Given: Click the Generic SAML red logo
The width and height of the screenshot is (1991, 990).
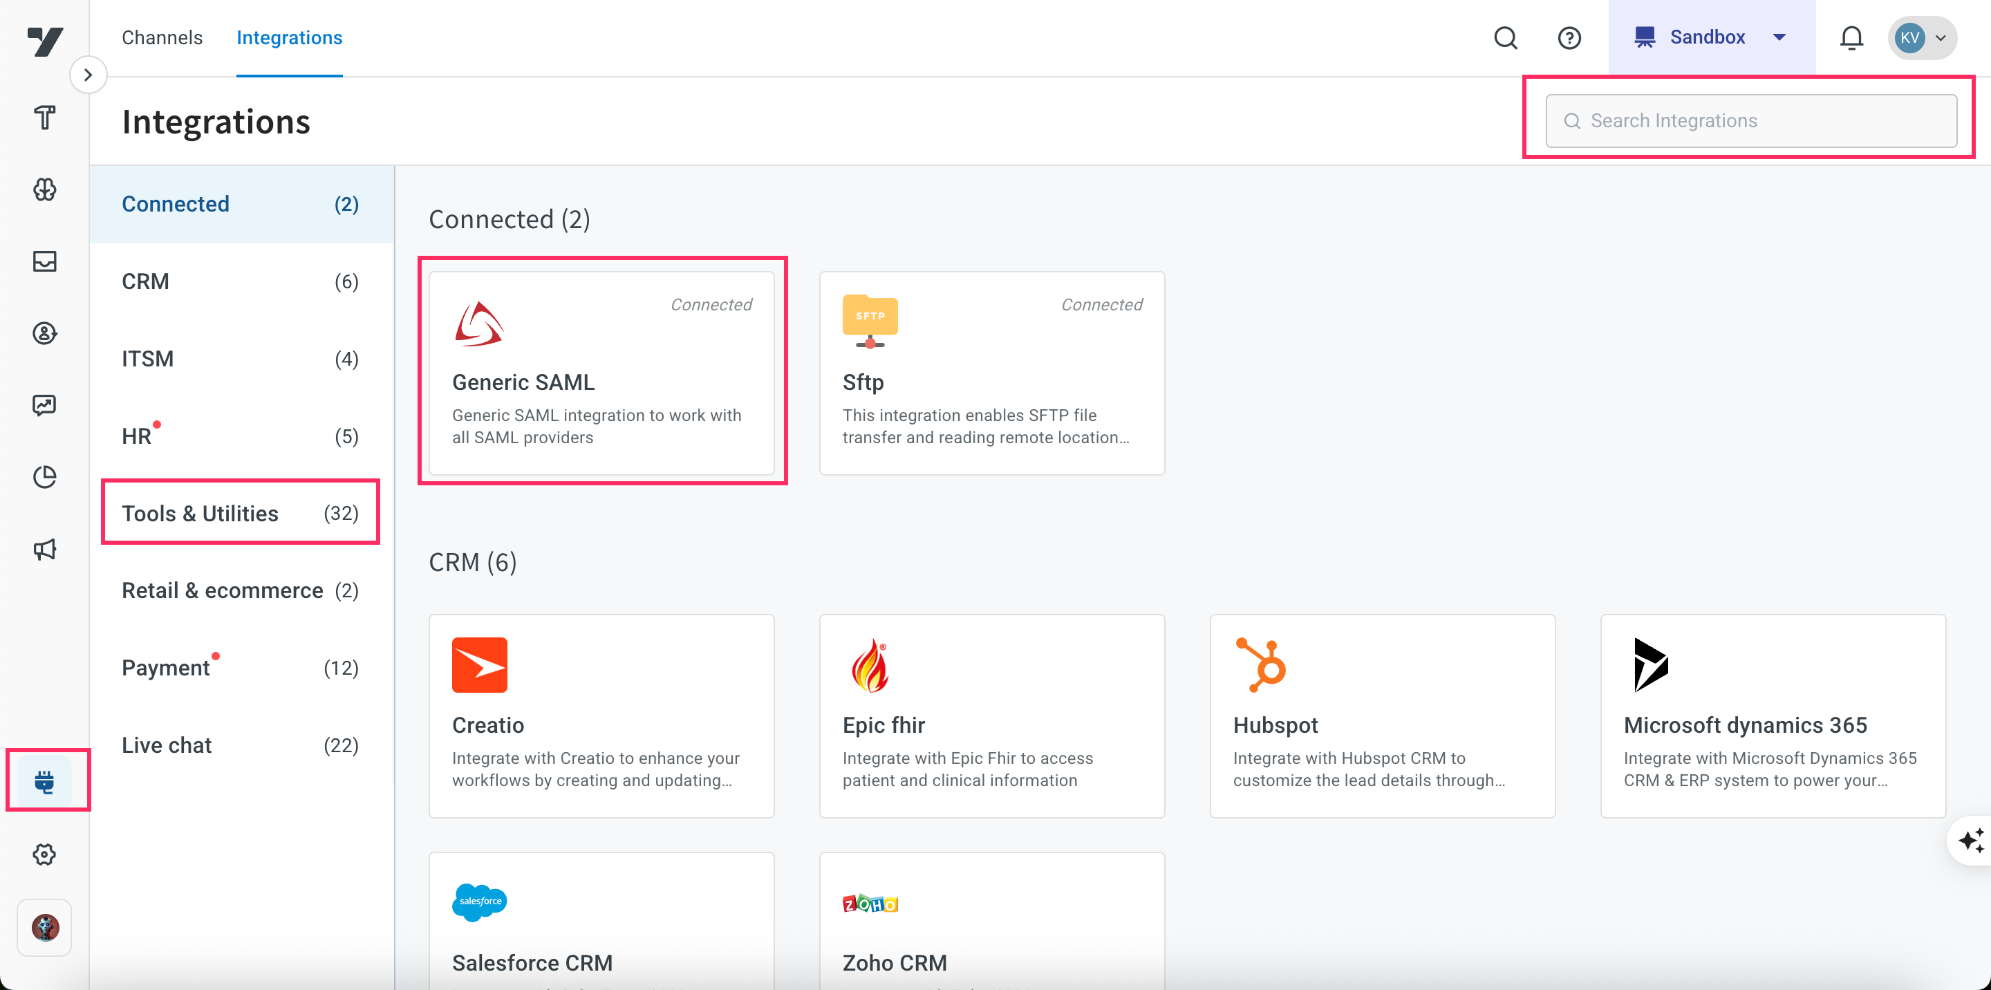Looking at the screenshot, I should (479, 323).
